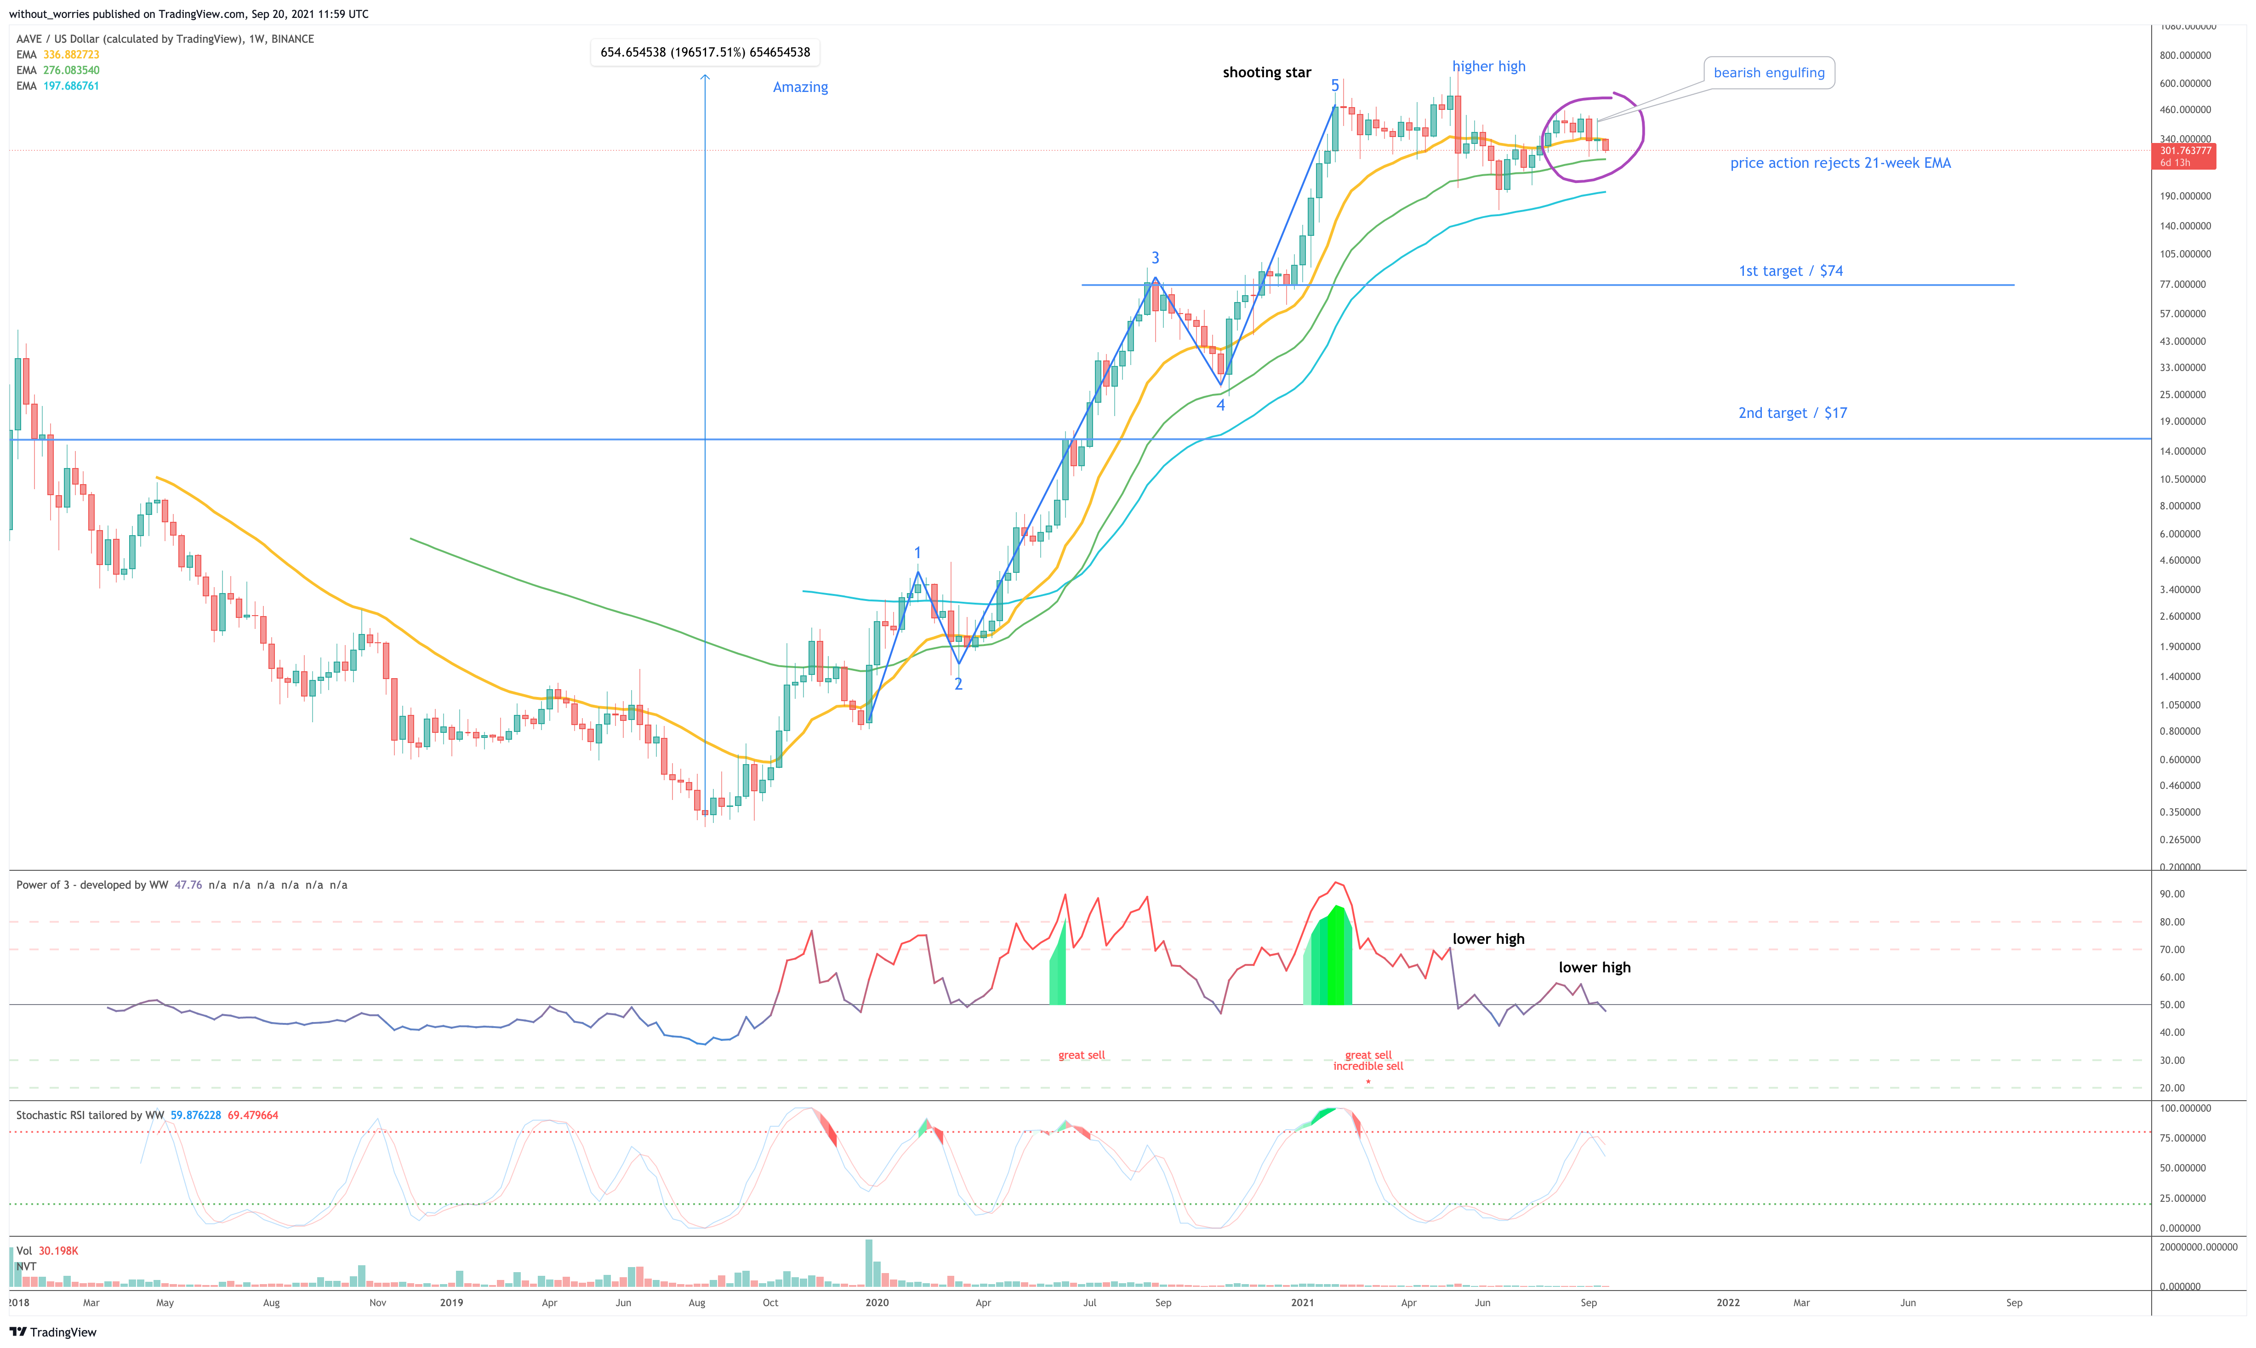Click the 'incredible sell' signal label
Screen dimensions: 2256x1348
pos(1368,1067)
